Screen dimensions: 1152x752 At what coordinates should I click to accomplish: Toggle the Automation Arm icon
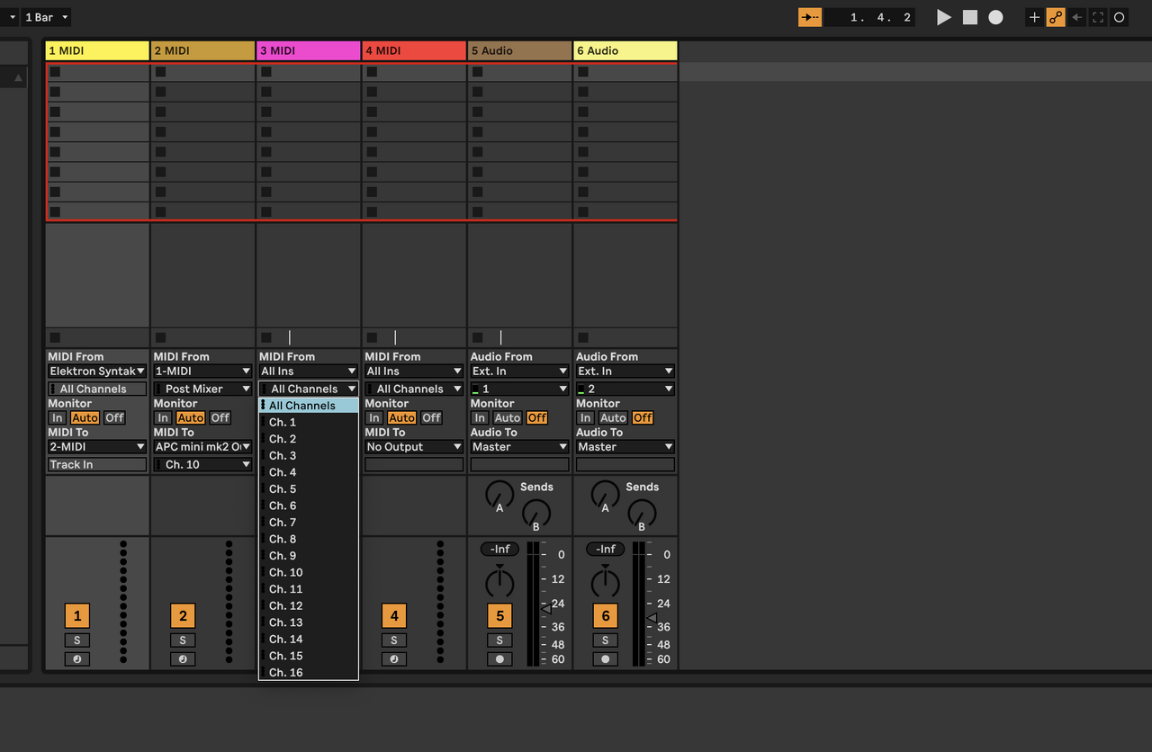click(x=1056, y=17)
